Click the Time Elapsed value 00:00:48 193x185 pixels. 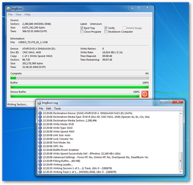pos(107,56)
